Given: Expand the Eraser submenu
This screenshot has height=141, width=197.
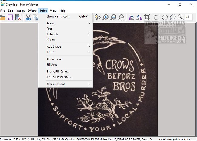Looking at the screenshot, I should 51,23.
